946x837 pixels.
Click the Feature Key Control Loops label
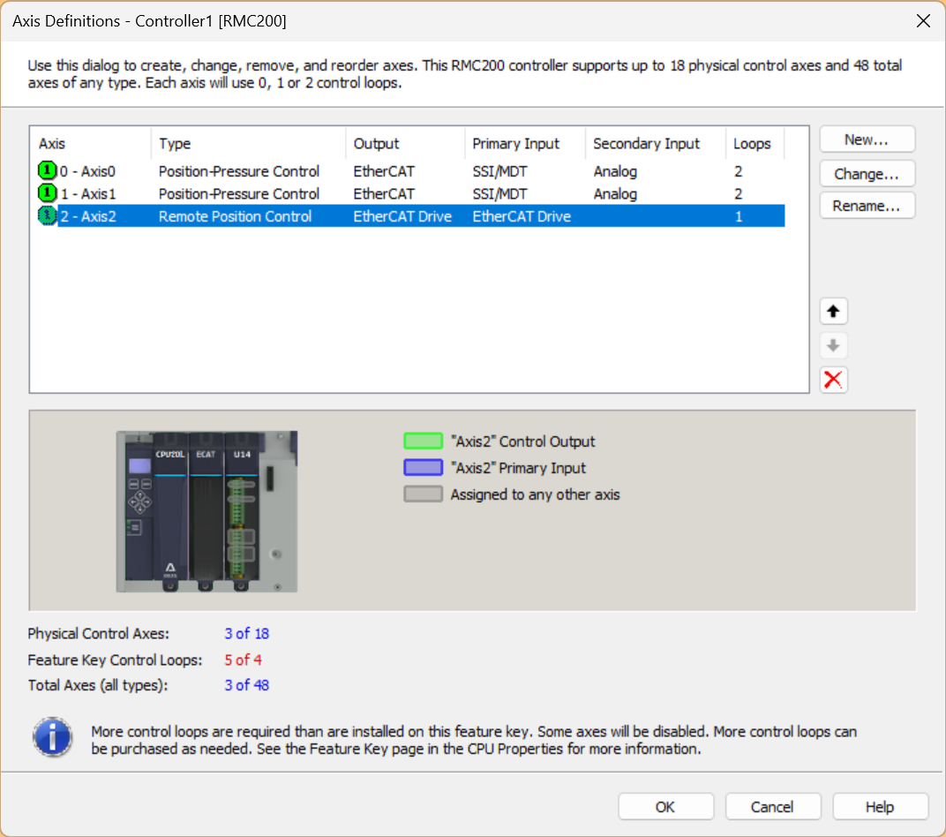[116, 660]
